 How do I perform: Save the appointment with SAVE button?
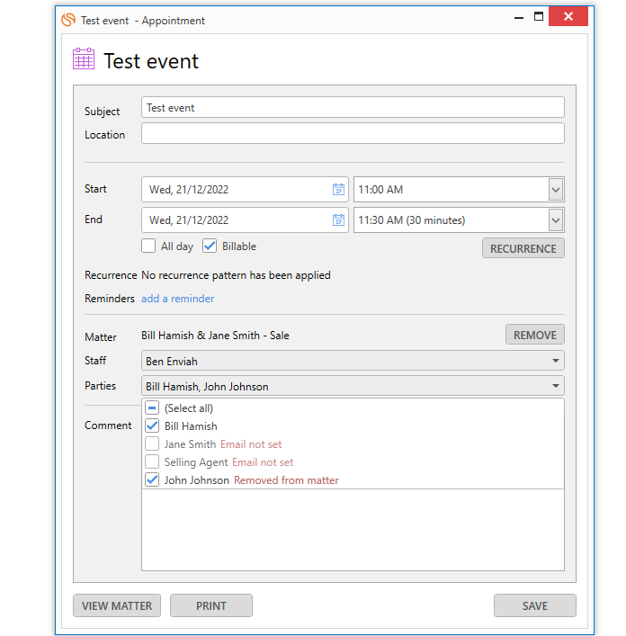click(x=535, y=605)
